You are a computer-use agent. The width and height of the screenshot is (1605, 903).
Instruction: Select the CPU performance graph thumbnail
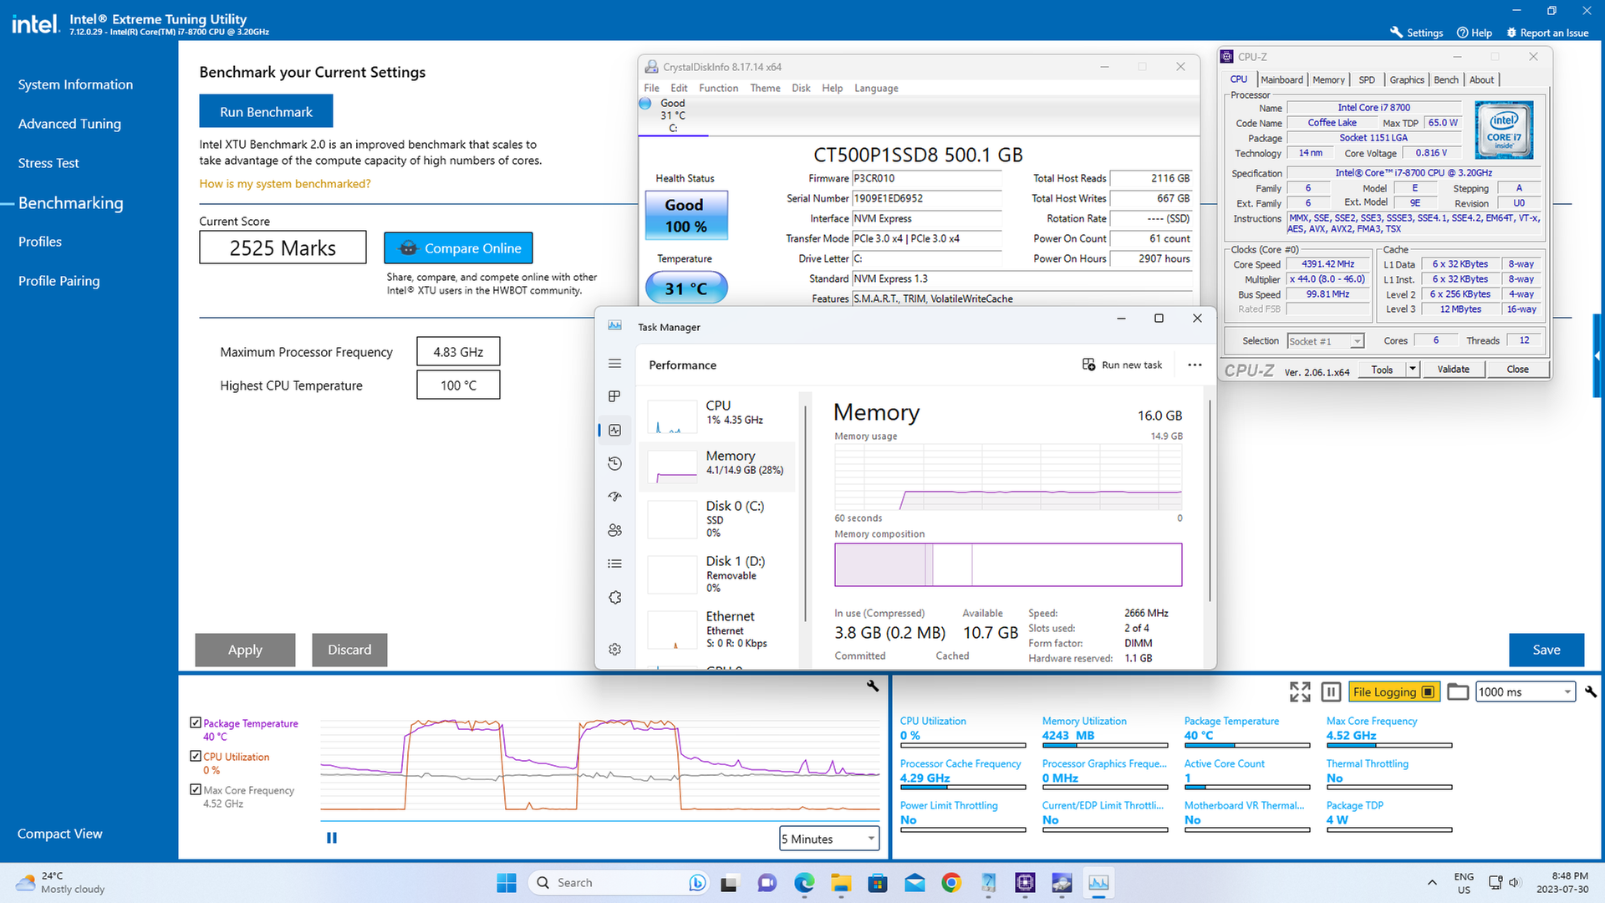pyautogui.click(x=672, y=416)
